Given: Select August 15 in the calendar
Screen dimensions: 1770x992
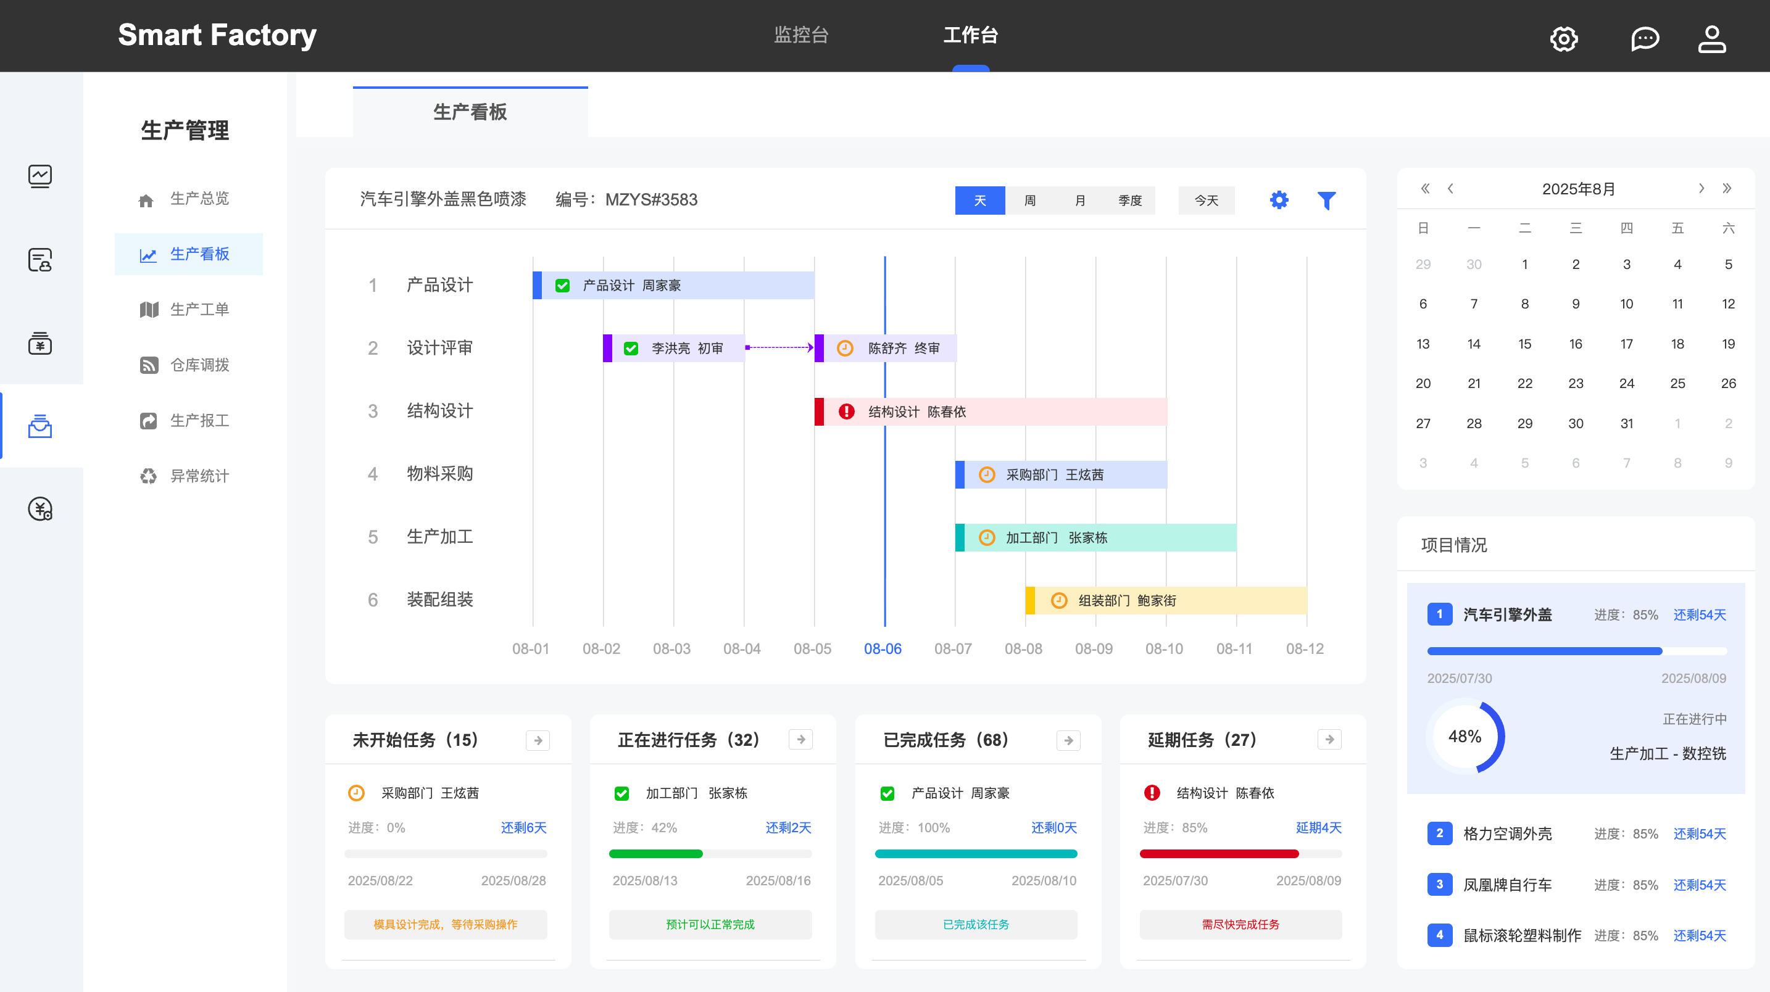Looking at the screenshot, I should pos(1524,344).
